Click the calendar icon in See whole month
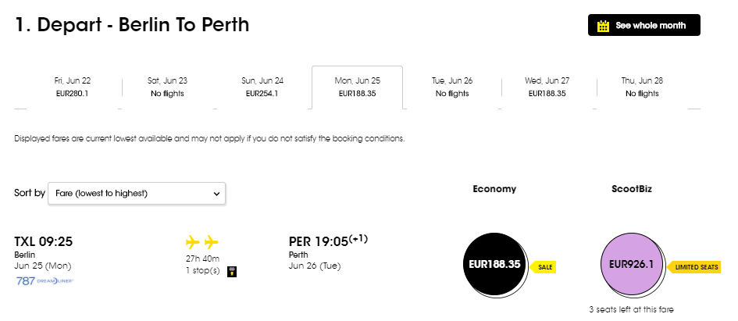 pos(603,26)
